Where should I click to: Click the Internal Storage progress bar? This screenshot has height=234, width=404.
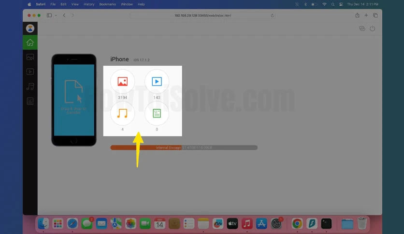(x=184, y=147)
